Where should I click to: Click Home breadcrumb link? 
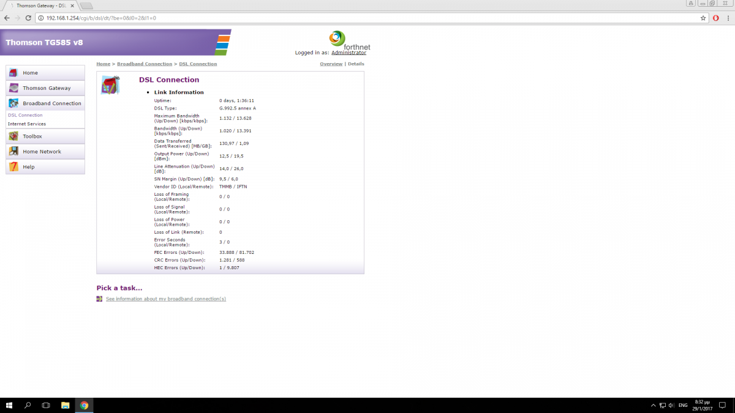pos(103,64)
